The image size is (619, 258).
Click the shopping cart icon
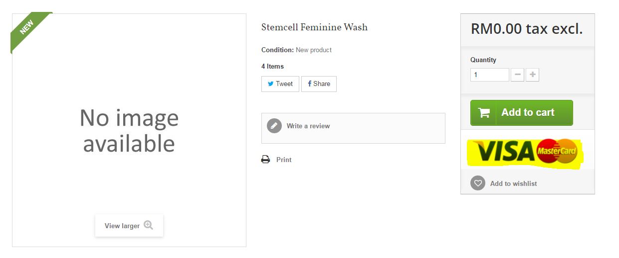pyautogui.click(x=484, y=113)
